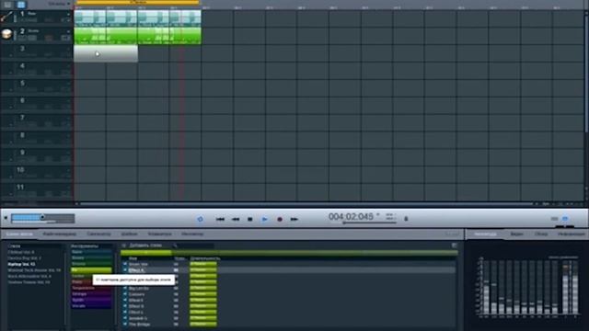The width and height of the screenshot is (589, 331).
Task: Click the grey view icon at top-left corner
Action: 7,5
